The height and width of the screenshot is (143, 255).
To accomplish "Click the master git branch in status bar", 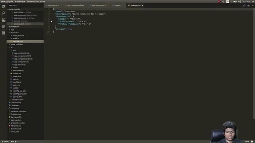I will pyautogui.click(x=6, y=141).
